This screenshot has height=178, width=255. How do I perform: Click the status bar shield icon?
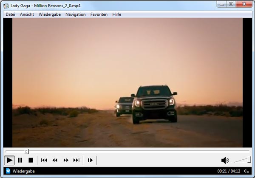click(8, 171)
